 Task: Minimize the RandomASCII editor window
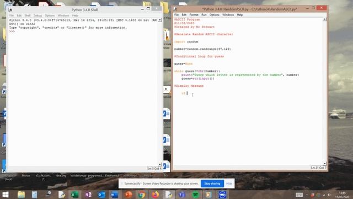tap(307, 8)
